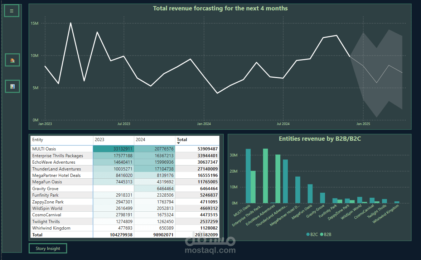Click the Enterprise Thrills Packages B2B bar
The height and width of the screenshot is (260, 421).
265,176
